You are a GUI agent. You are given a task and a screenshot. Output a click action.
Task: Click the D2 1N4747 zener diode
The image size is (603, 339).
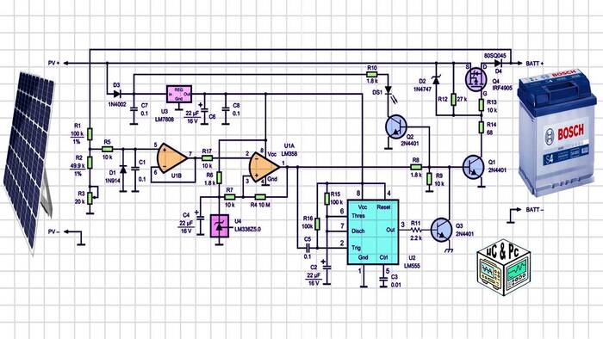point(436,80)
